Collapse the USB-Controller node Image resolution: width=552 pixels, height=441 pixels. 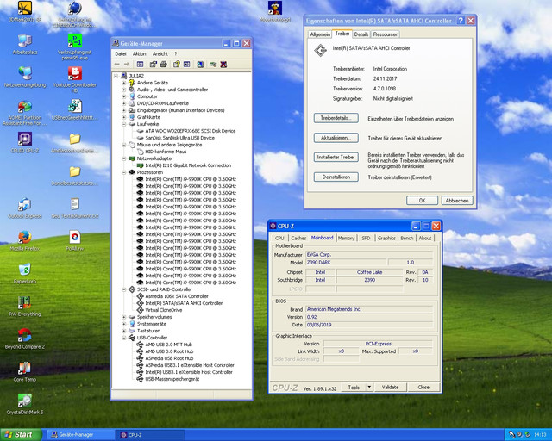[x=123, y=338]
